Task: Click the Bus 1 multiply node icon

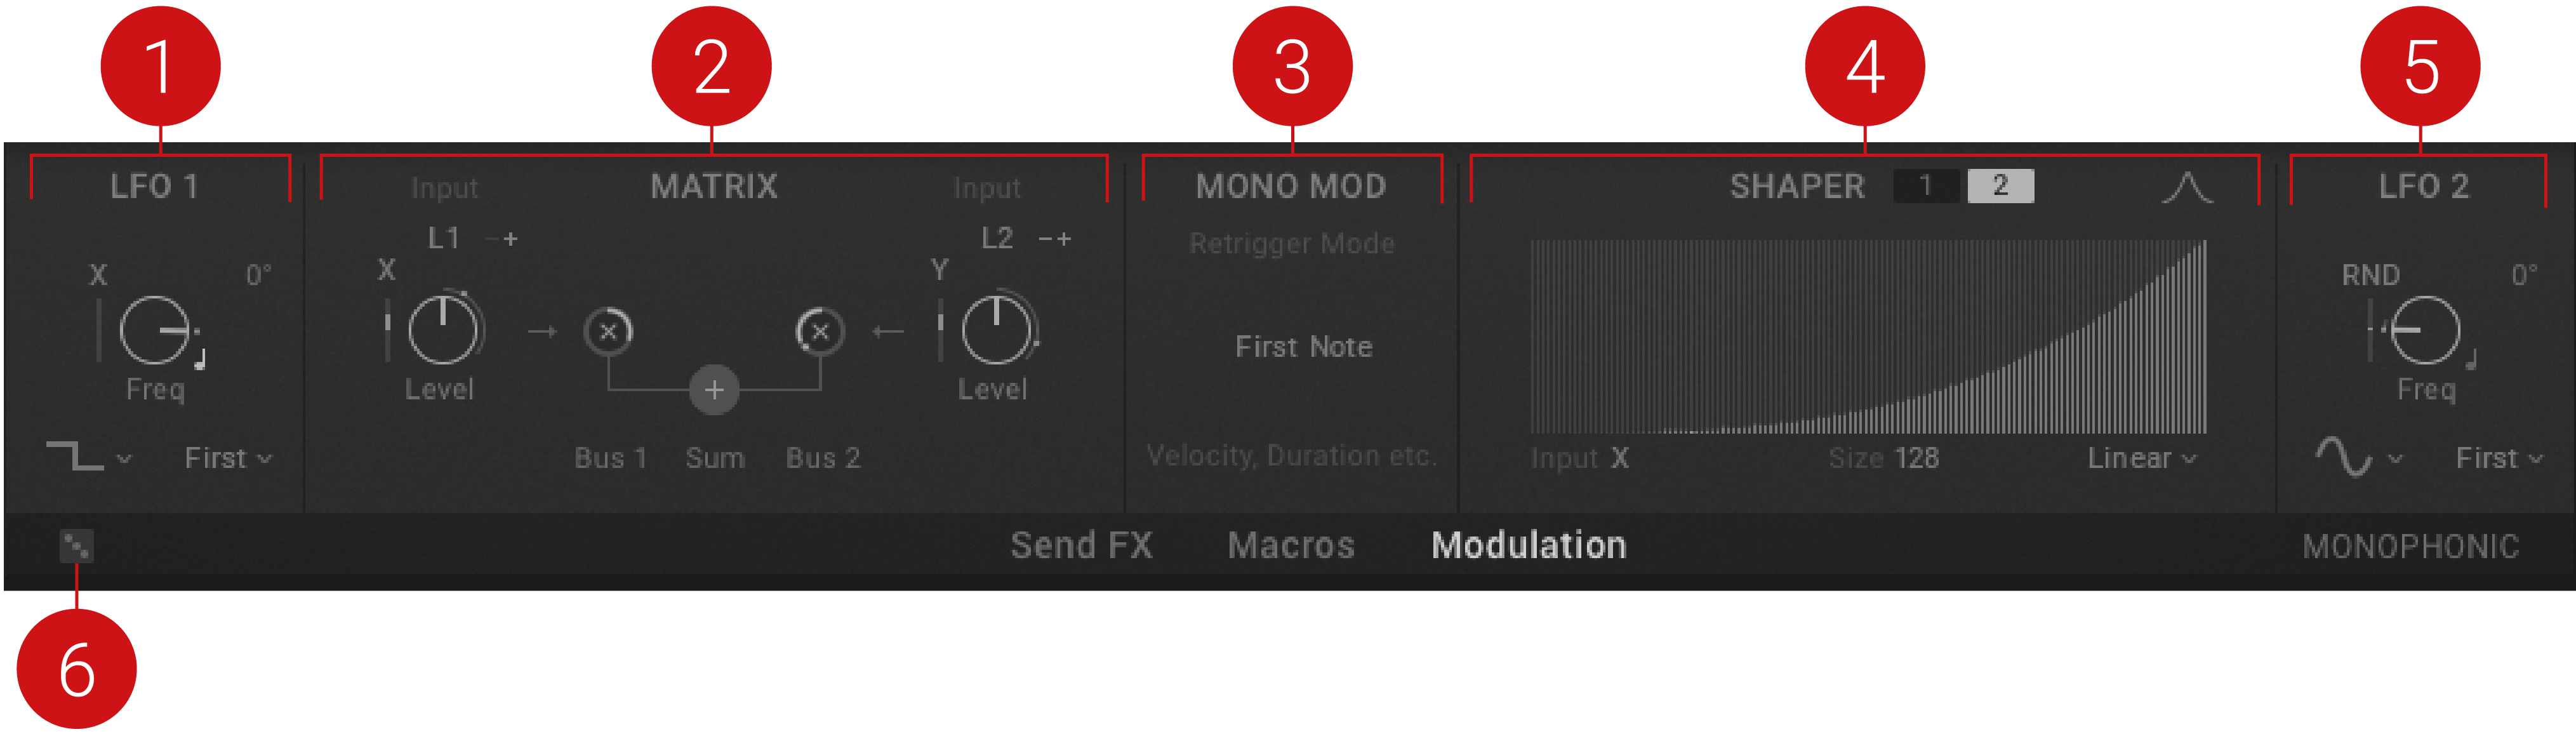Action: [608, 331]
